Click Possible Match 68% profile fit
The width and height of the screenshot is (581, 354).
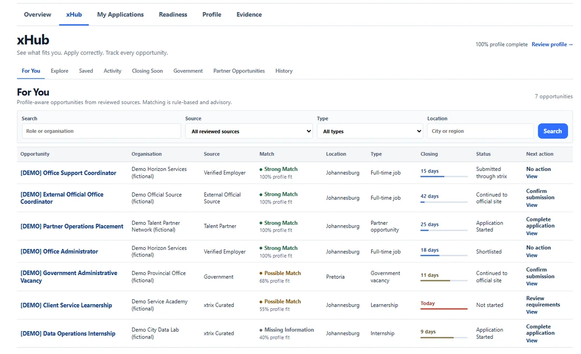280,277
